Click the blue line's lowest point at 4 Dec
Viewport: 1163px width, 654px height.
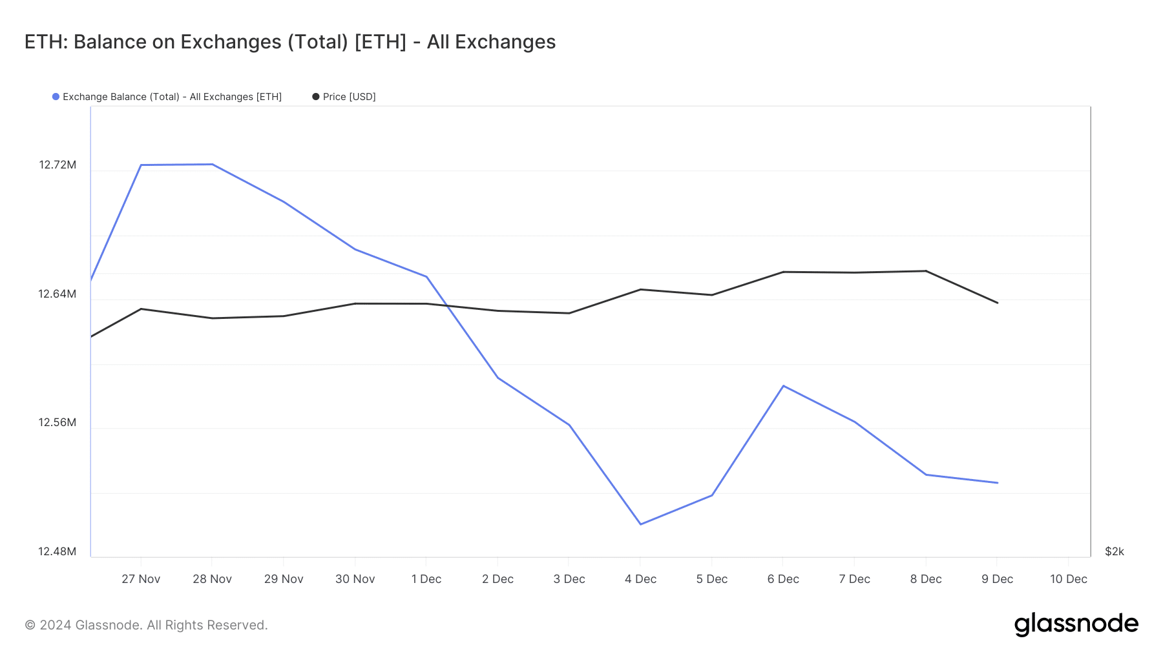click(640, 524)
